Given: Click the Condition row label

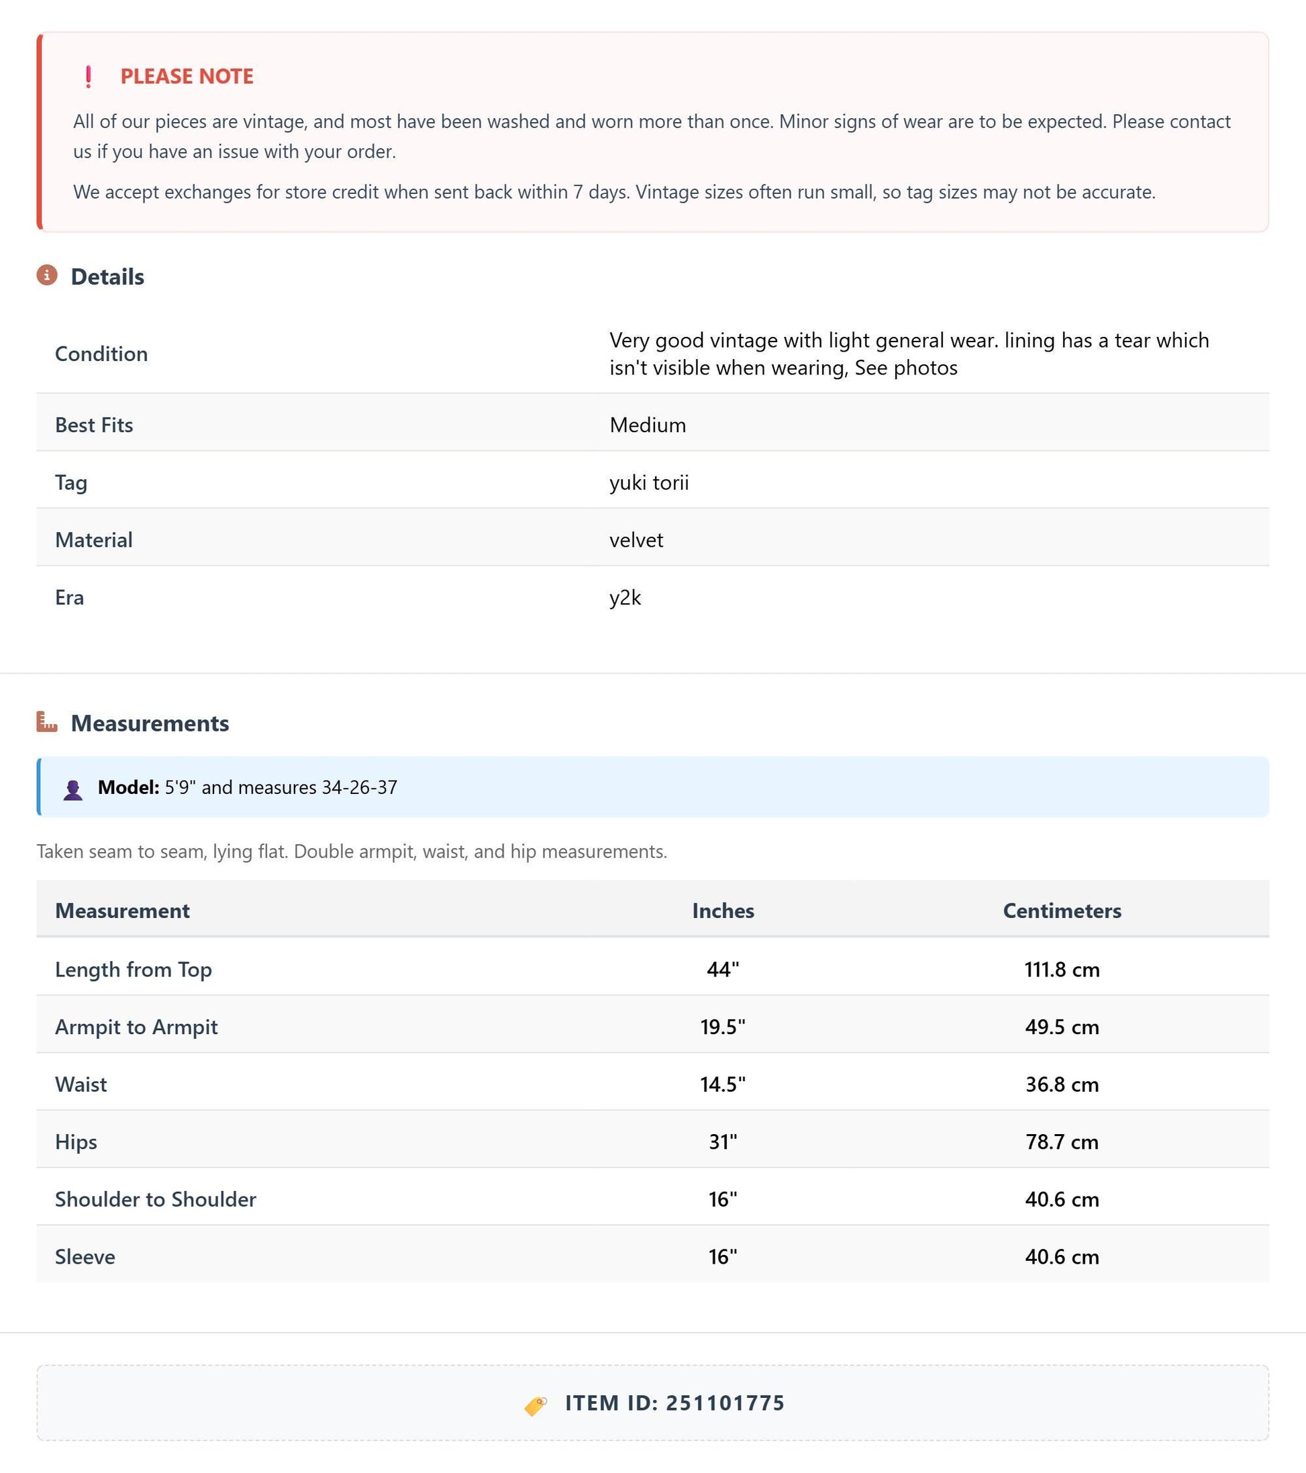Looking at the screenshot, I should (101, 353).
